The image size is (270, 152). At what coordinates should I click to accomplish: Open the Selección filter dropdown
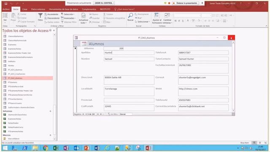67,14
